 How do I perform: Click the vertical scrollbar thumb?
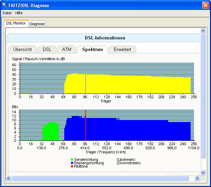coord(203,96)
